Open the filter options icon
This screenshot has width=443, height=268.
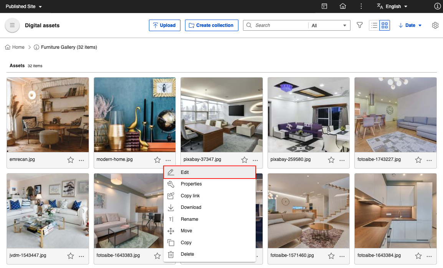click(359, 25)
